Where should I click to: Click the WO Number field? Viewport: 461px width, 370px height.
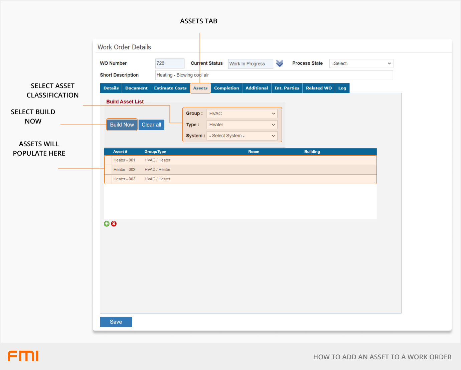pyautogui.click(x=170, y=63)
